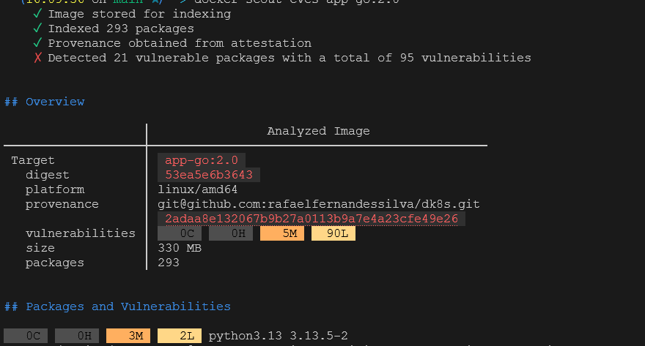
Task: Click the 2adaa8e132067 commit hash
Action: pos(312,219)
